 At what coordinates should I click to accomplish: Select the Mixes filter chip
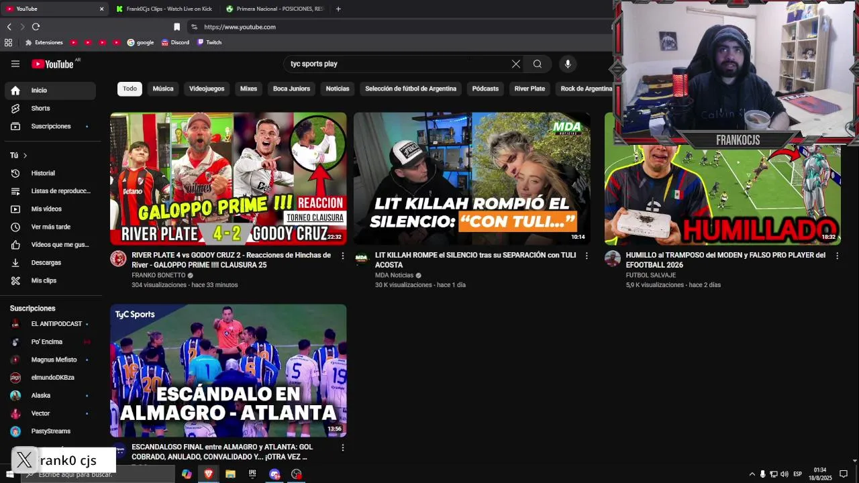point(248,89)
